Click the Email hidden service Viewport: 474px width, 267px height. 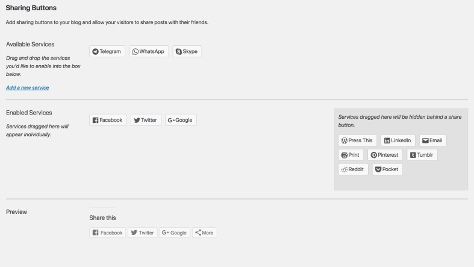point(432,140)
